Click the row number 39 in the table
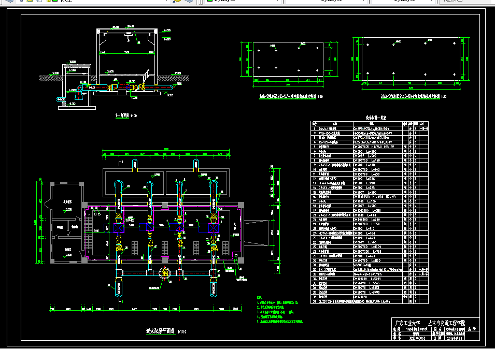 [314, 301]
